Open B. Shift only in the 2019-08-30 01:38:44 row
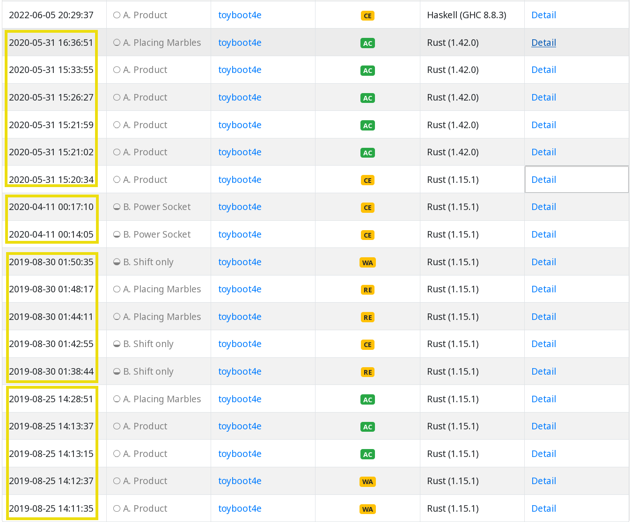 point(148,371)
